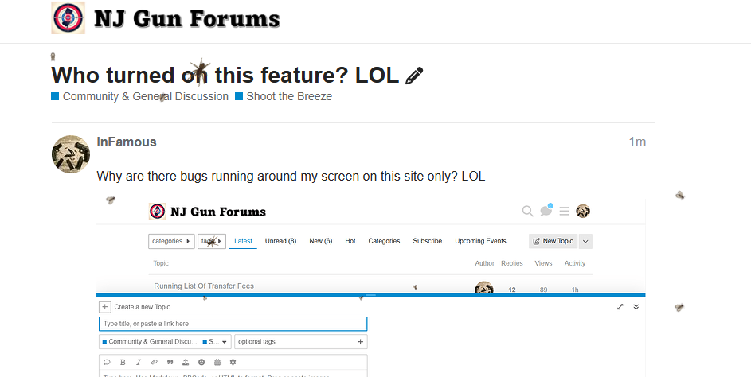751x377 pixels.
Task: Click the pencil icon to edit the topic title
Action: 414,76
